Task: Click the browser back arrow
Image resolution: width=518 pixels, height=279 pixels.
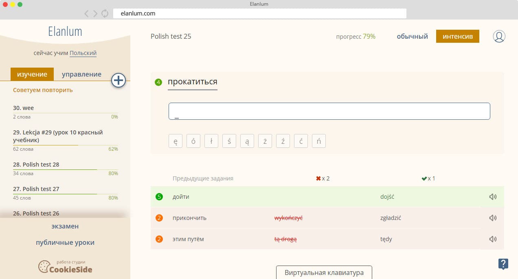Action: (x=86, y=13)
